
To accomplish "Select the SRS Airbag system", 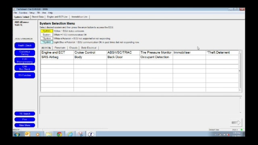I will (x=57, y=57).
